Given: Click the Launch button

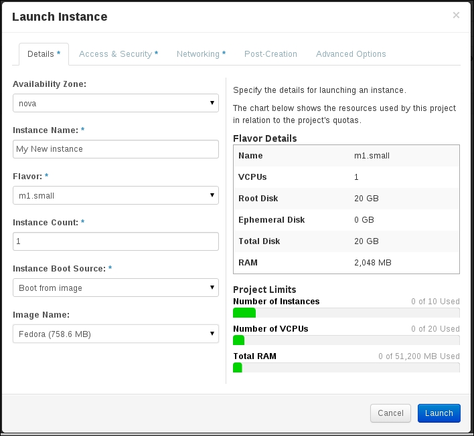Looking at the screenshot, I should coord(439,413).
